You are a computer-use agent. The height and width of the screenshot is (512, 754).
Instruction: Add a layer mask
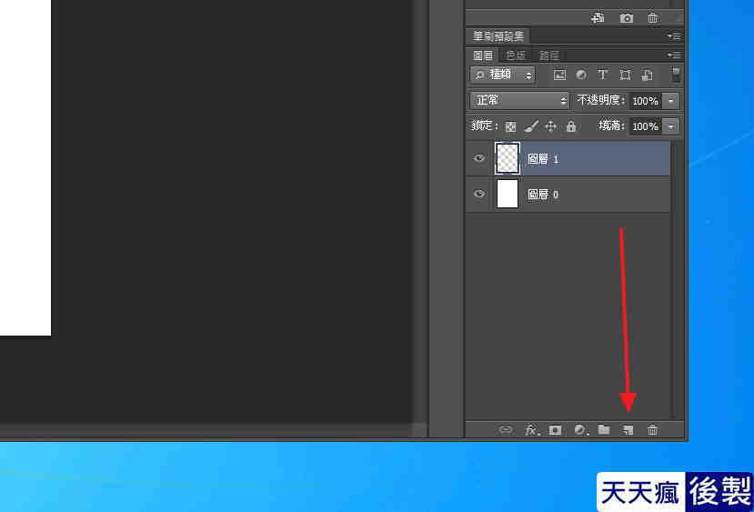555,430
